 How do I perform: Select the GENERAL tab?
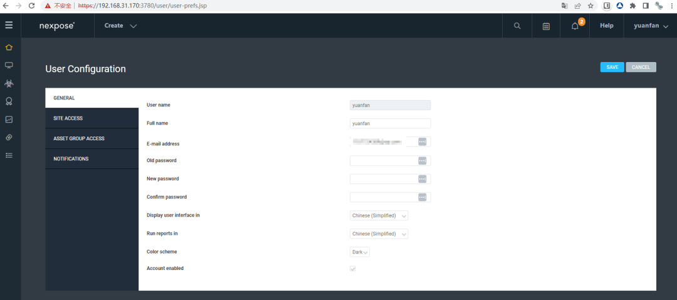(x=92, y=98)
